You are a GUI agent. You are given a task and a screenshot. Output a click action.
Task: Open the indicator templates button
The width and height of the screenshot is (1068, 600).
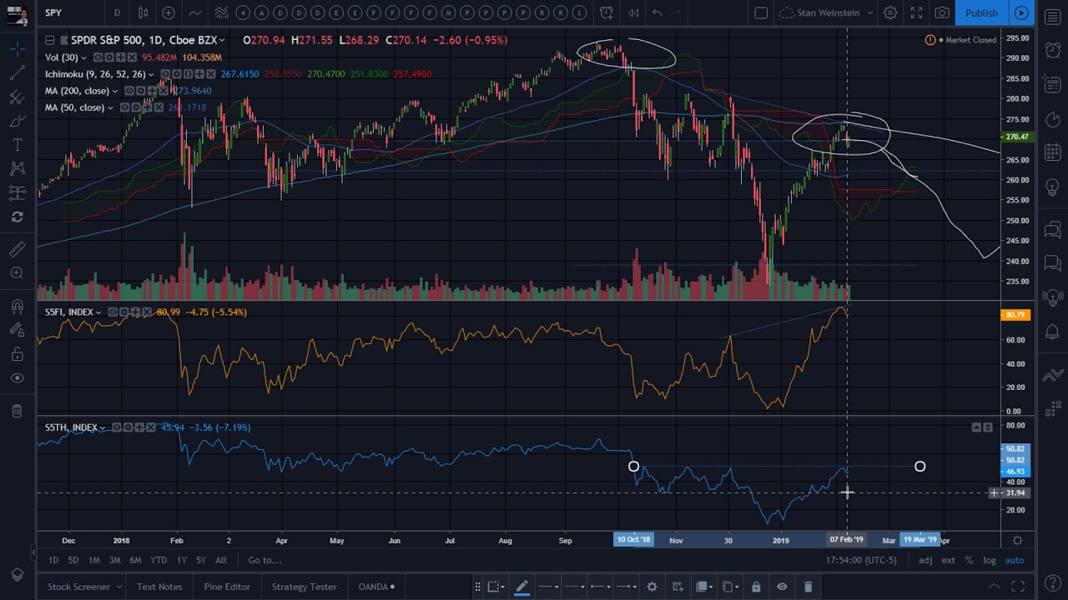click(221, 12)
